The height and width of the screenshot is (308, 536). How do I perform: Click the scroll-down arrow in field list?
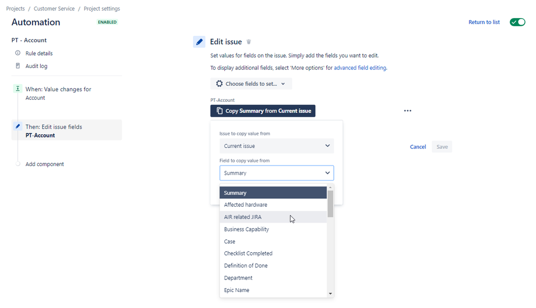(x=330, y=294)
